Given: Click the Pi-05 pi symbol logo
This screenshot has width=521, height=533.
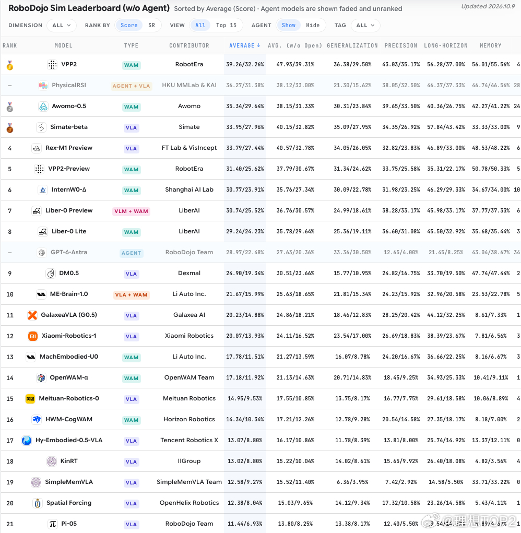Looking at the screenshot, I should pyautogui.click(x=53, y=524).
